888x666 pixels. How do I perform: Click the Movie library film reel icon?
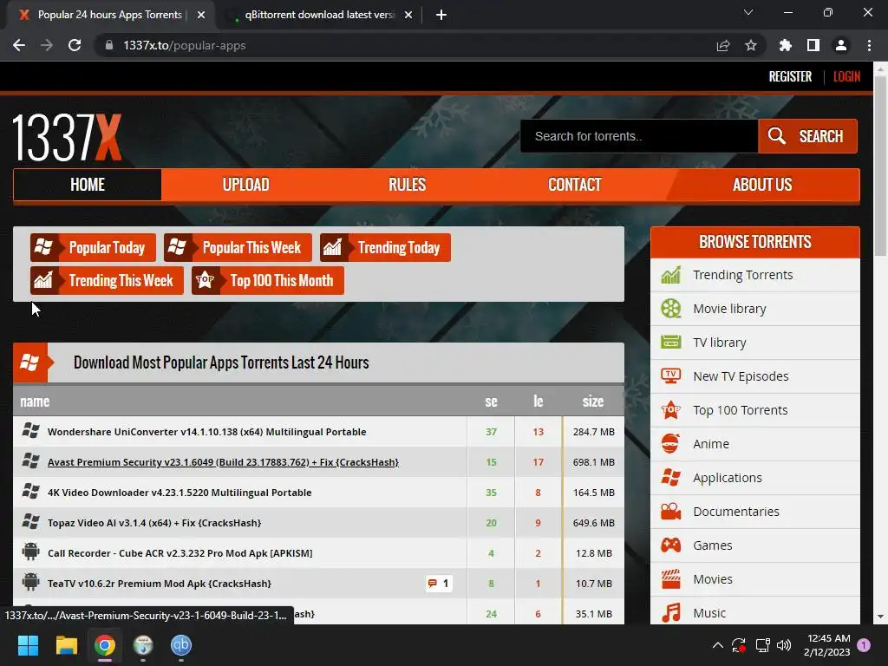(671, 309)
